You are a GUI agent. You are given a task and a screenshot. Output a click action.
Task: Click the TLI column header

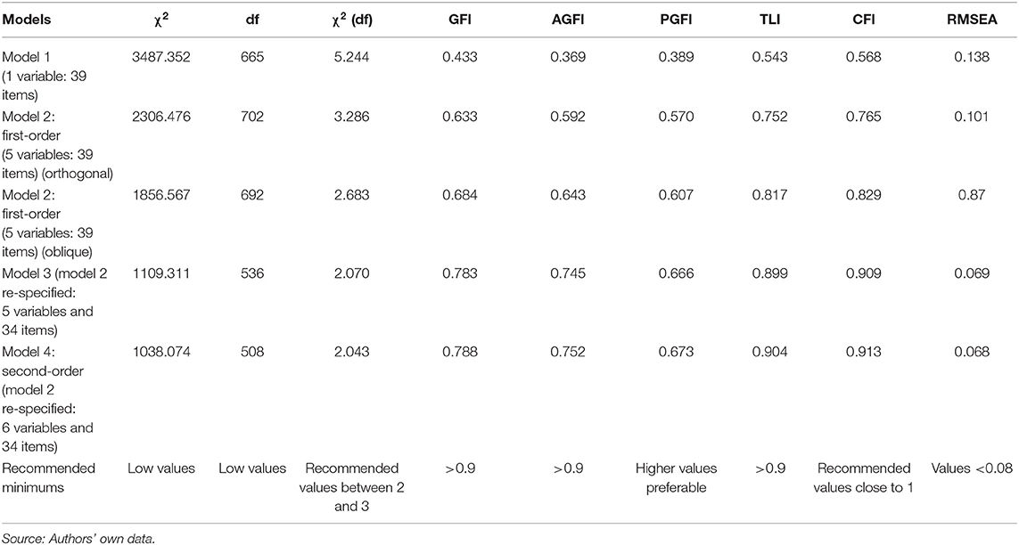tap(770, 20)
